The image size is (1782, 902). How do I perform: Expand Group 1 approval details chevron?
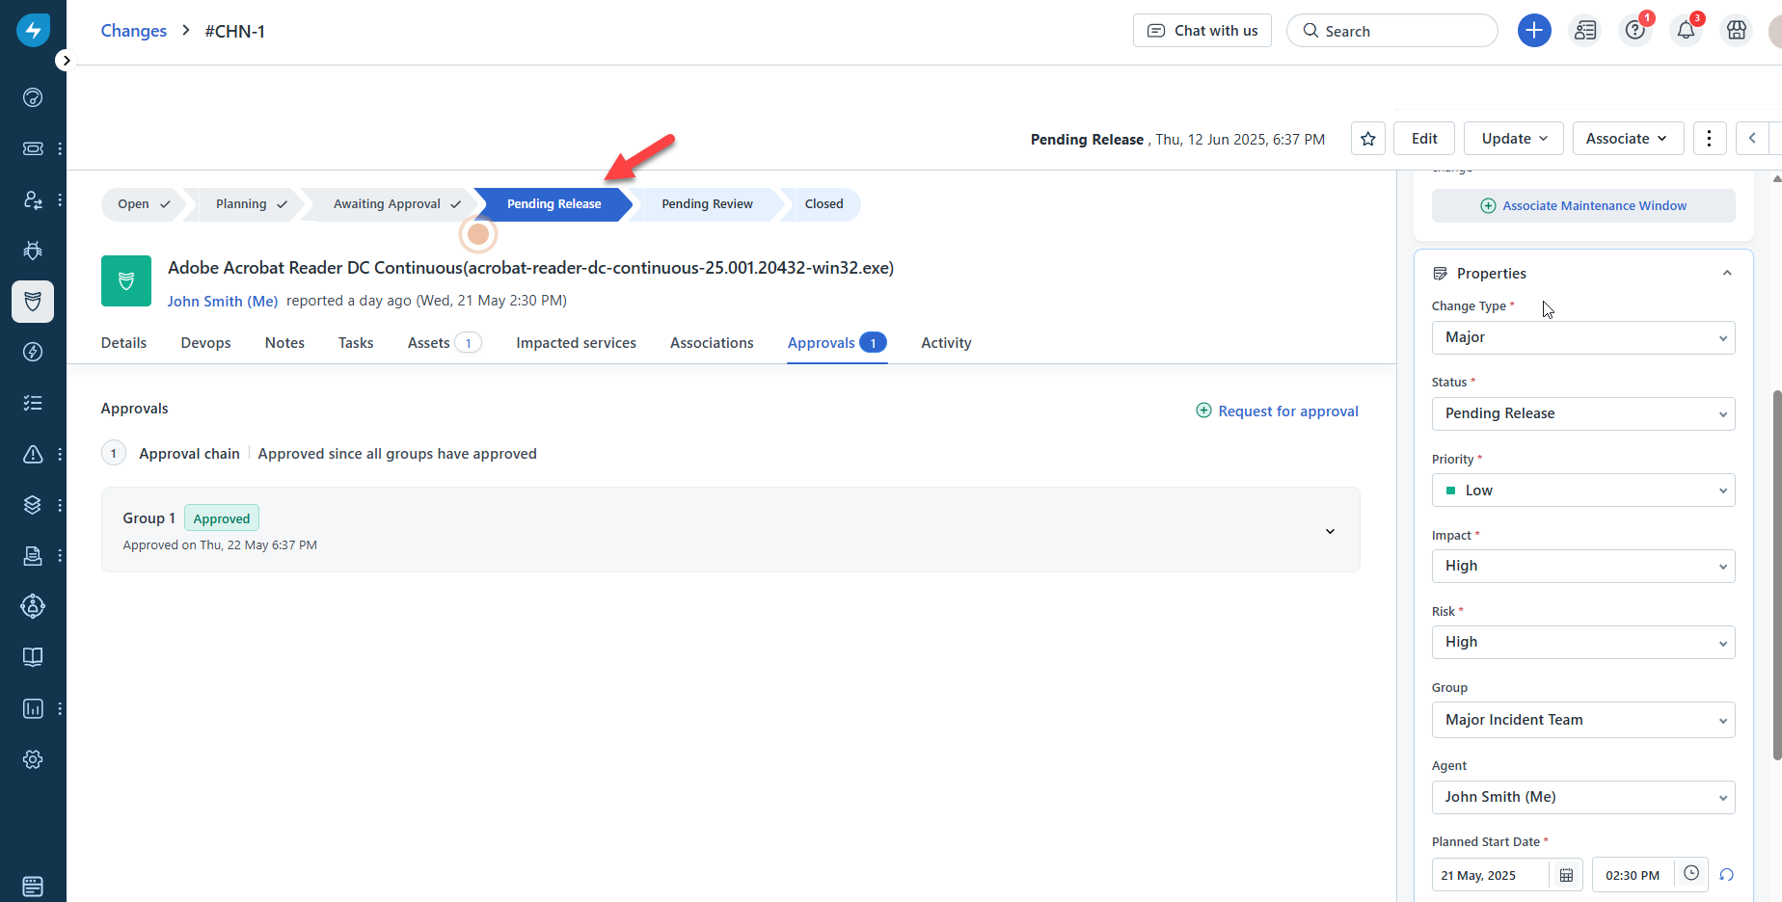coord(1330,531)
